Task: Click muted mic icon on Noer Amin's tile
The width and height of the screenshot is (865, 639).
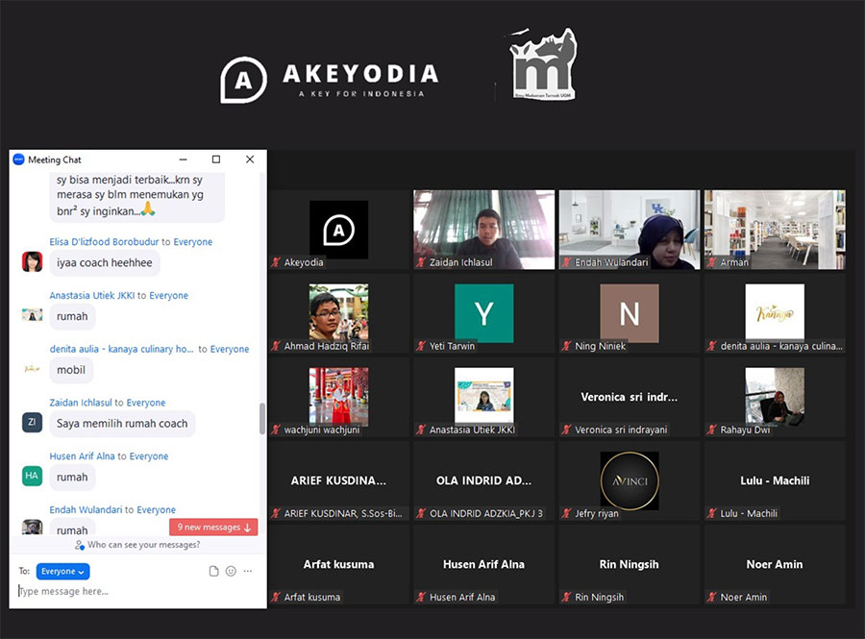Action: tap(711, 597)
